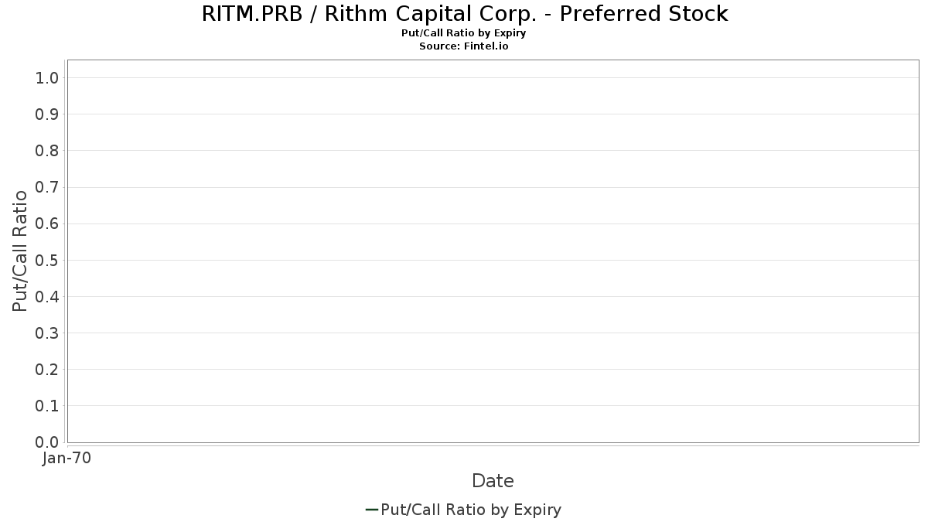
Task: Select the 0.2 y-axis tick label
Action: click(47, 370)
